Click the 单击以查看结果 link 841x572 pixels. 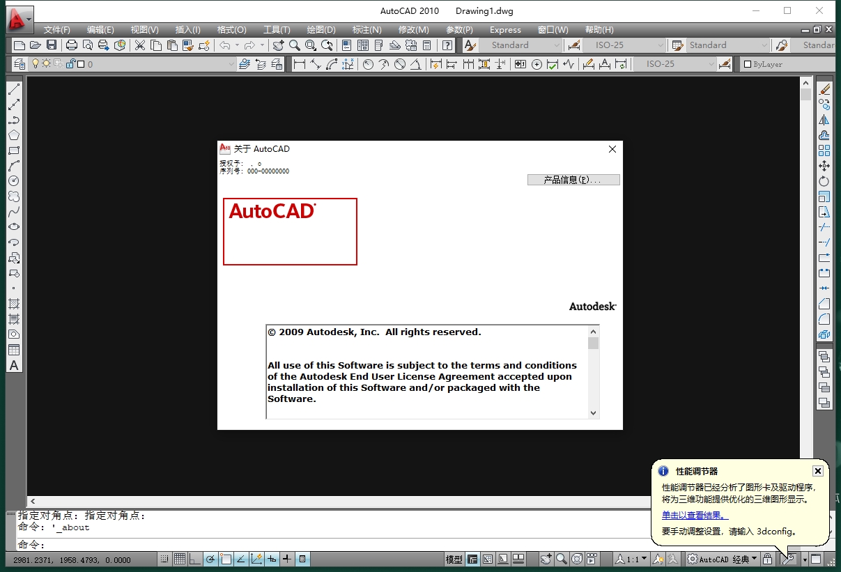click(x=695, y=516)
